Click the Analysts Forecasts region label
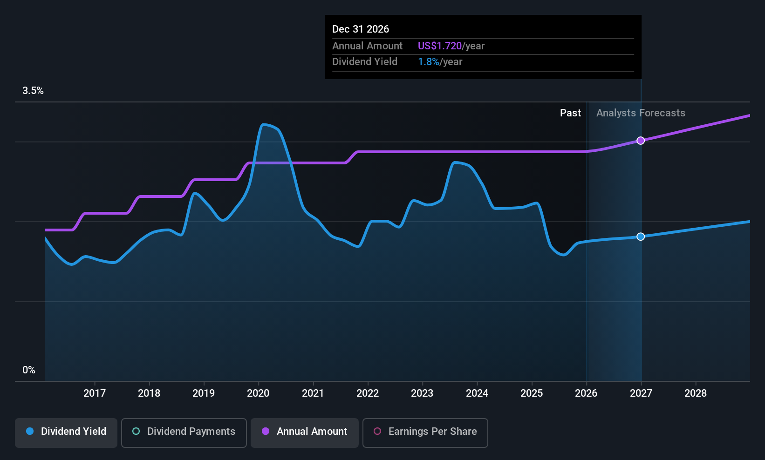This screenshot has width=765, height=460. tap(641, 113)
